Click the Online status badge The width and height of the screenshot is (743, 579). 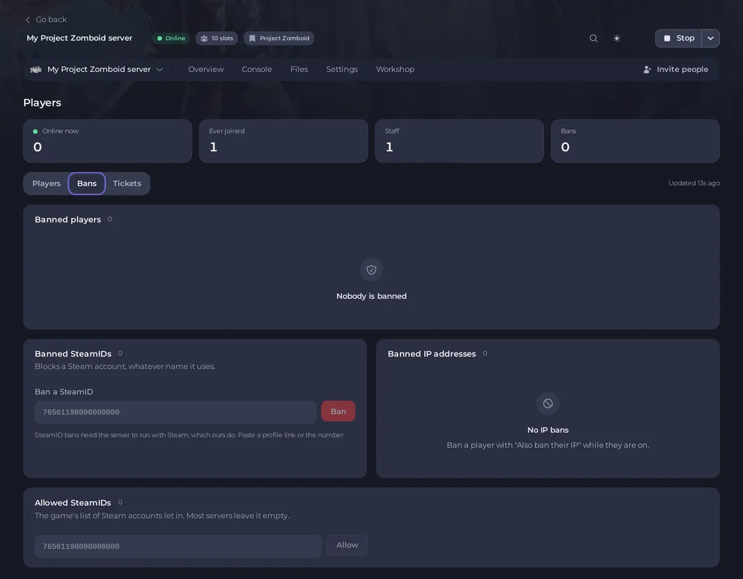tap(172, 38)
